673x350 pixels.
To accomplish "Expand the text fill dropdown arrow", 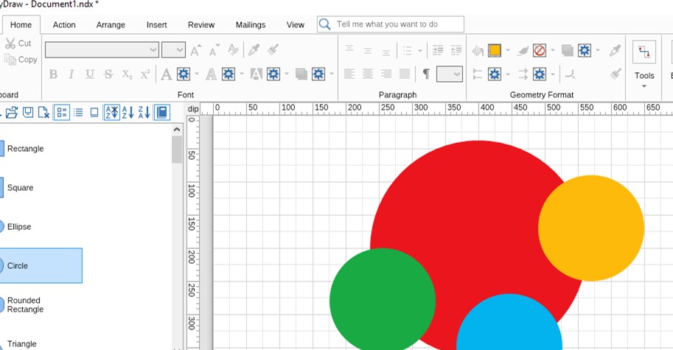I will point(197,74).
